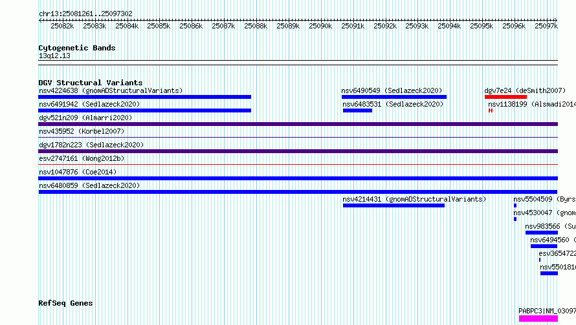Click the thin red esv2747161 variant line
576x325 pixels.
pyautogui.click(x=298, y=165)
